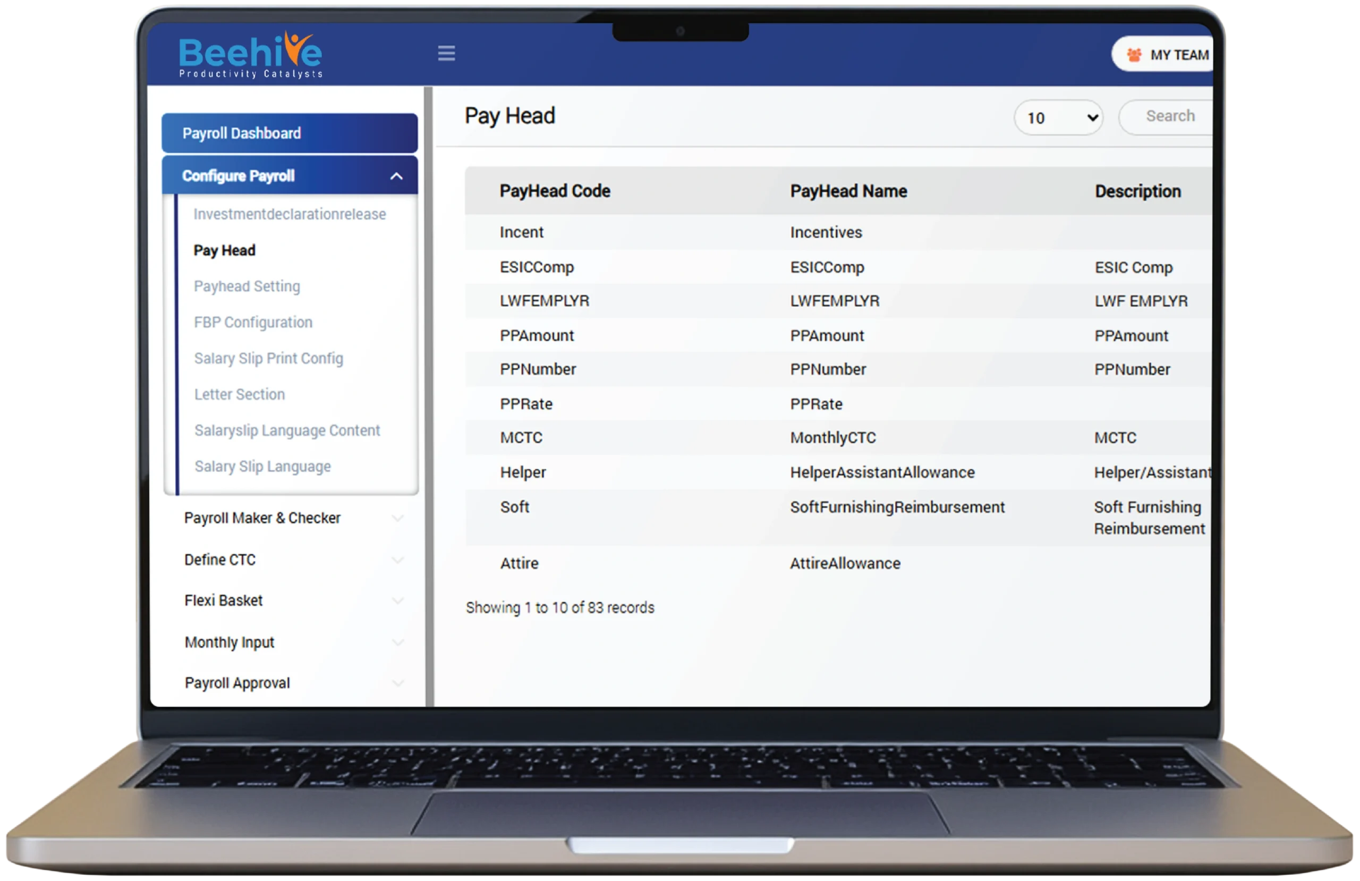Click into the Search field
The width and height of the screenshot is (1360, 881).
coord(1170,116)
